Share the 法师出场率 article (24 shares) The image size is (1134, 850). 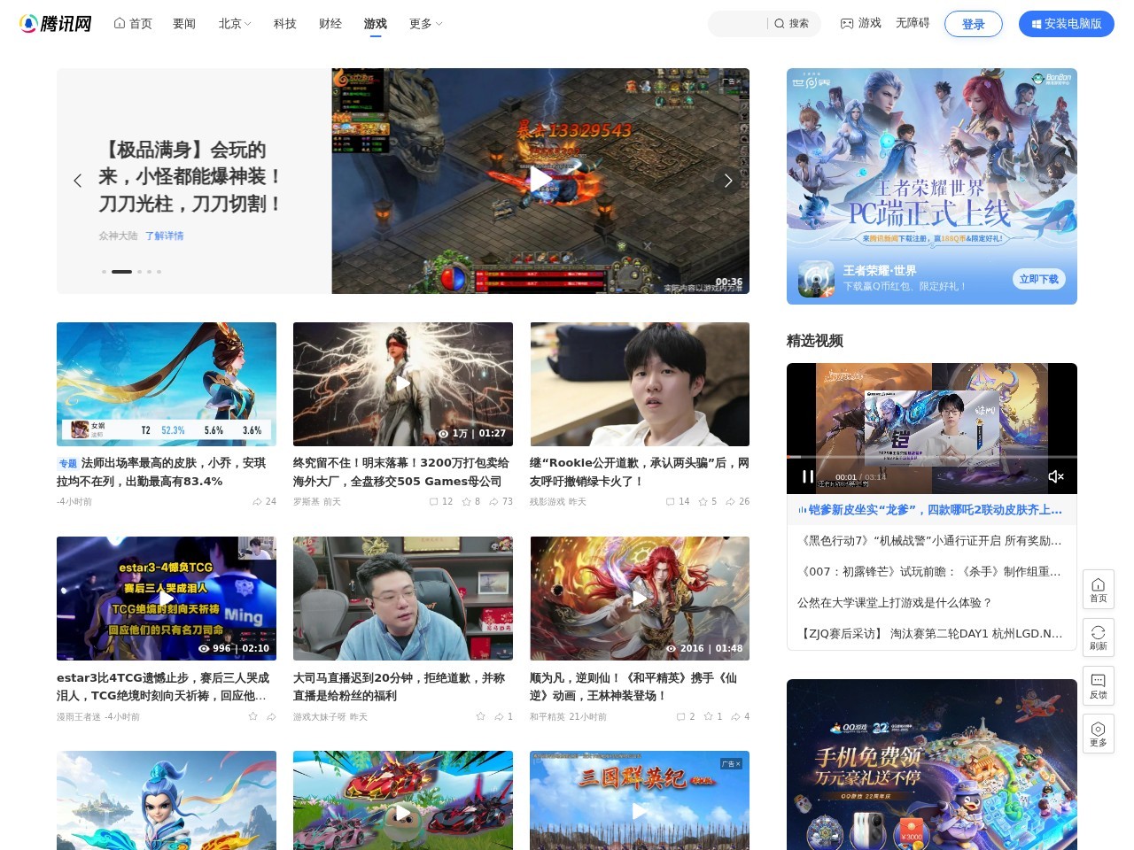pos(264,501)
